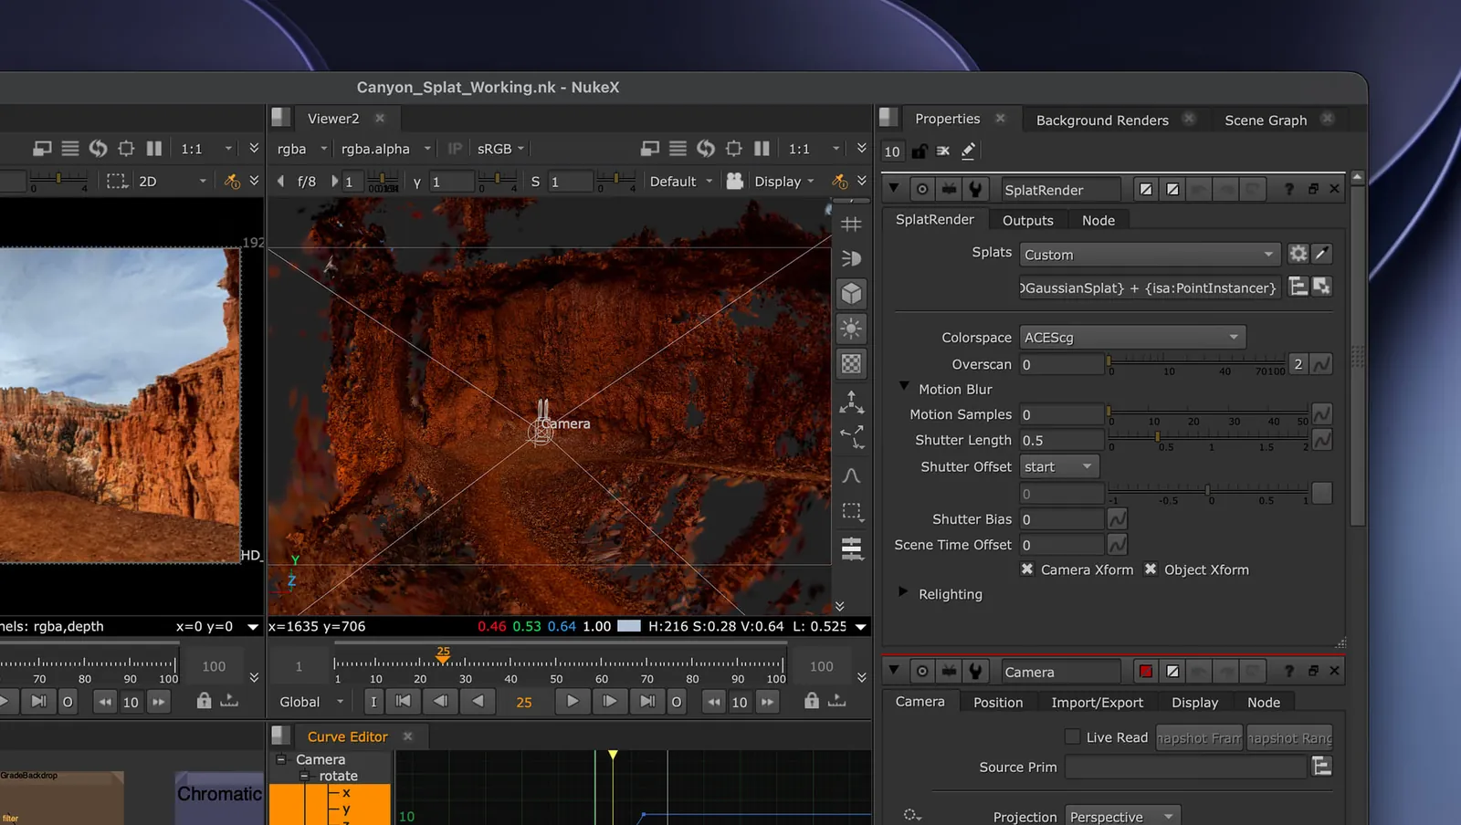
Task: Click the checkerboard transparency icon
Action: tap(851, 364)
